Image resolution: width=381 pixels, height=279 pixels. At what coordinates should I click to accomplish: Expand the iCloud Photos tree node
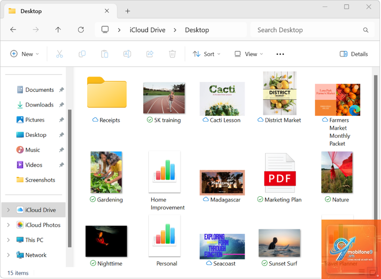click(9, 225)
